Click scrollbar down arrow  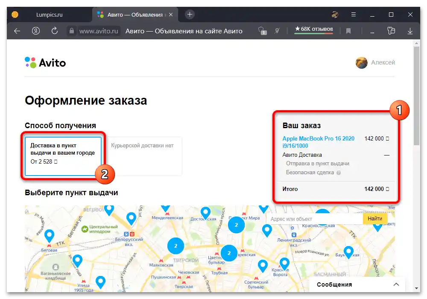pos(416,288)
